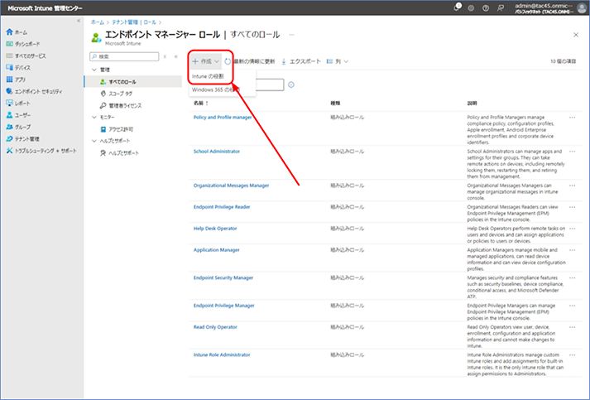The height and width of the screenshot is (400, 590).
Task: Open ユーザー in left navigation
Action: pos(18,115)
